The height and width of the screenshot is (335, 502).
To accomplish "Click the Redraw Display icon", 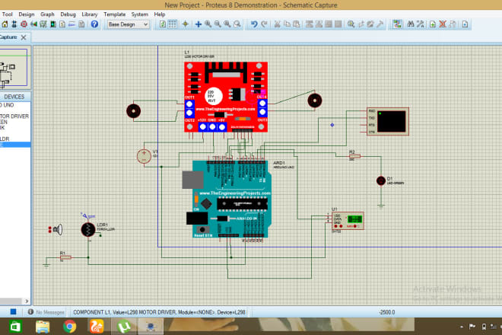I will 163,24.
